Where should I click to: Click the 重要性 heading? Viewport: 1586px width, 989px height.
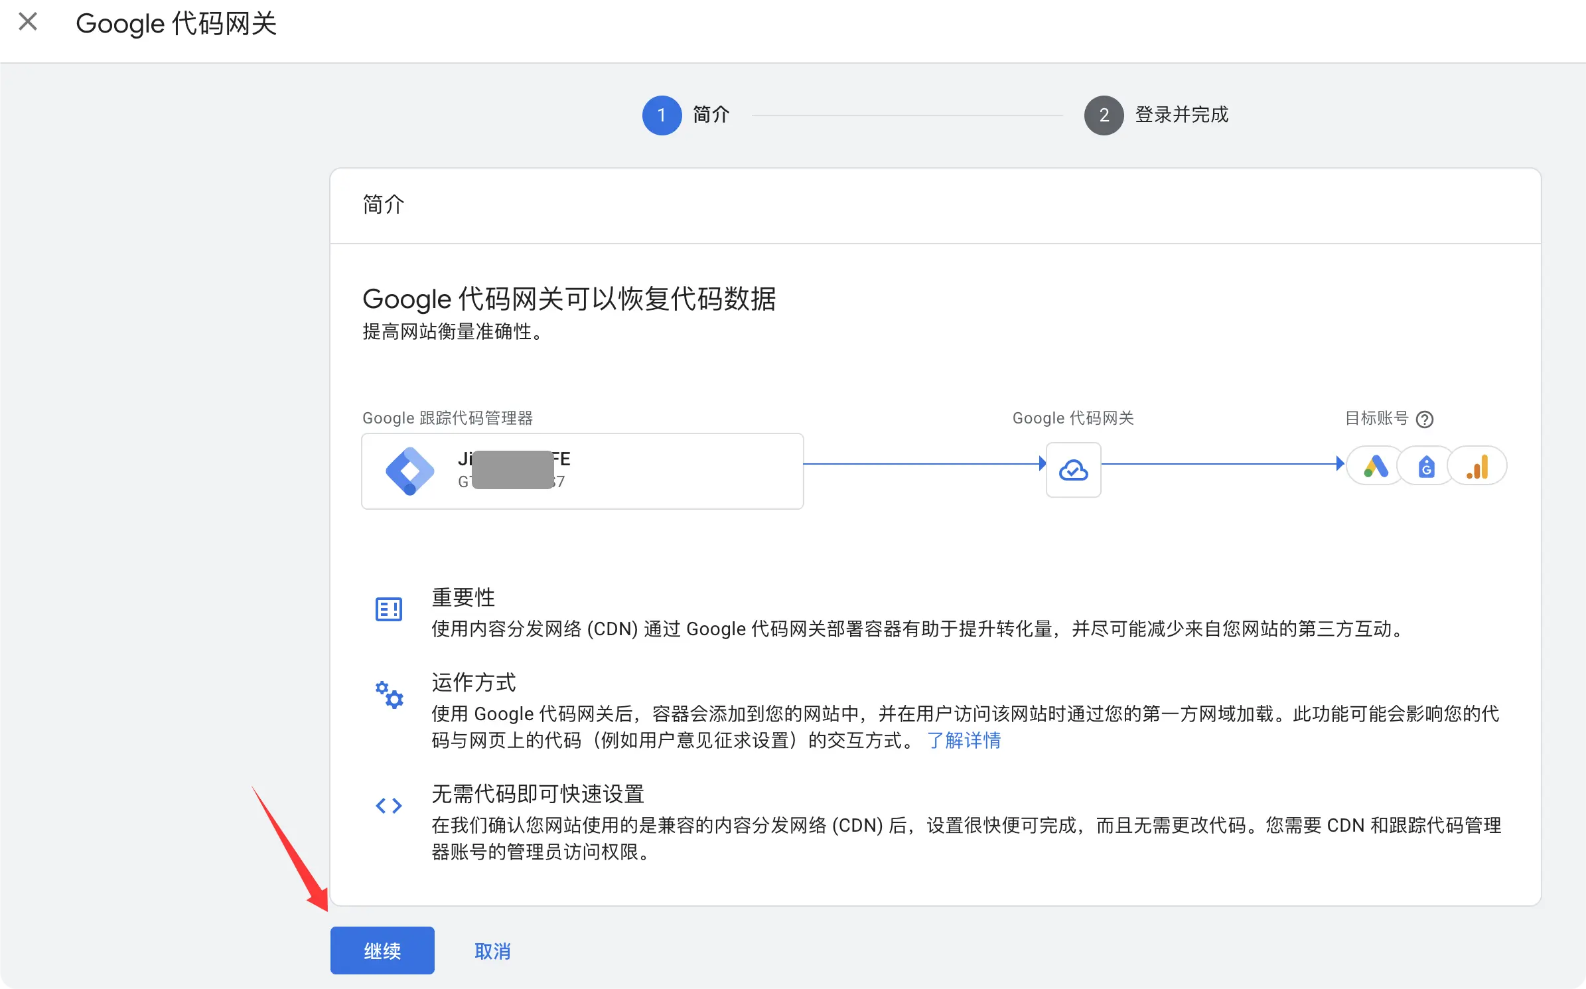(x=463, y=597)
